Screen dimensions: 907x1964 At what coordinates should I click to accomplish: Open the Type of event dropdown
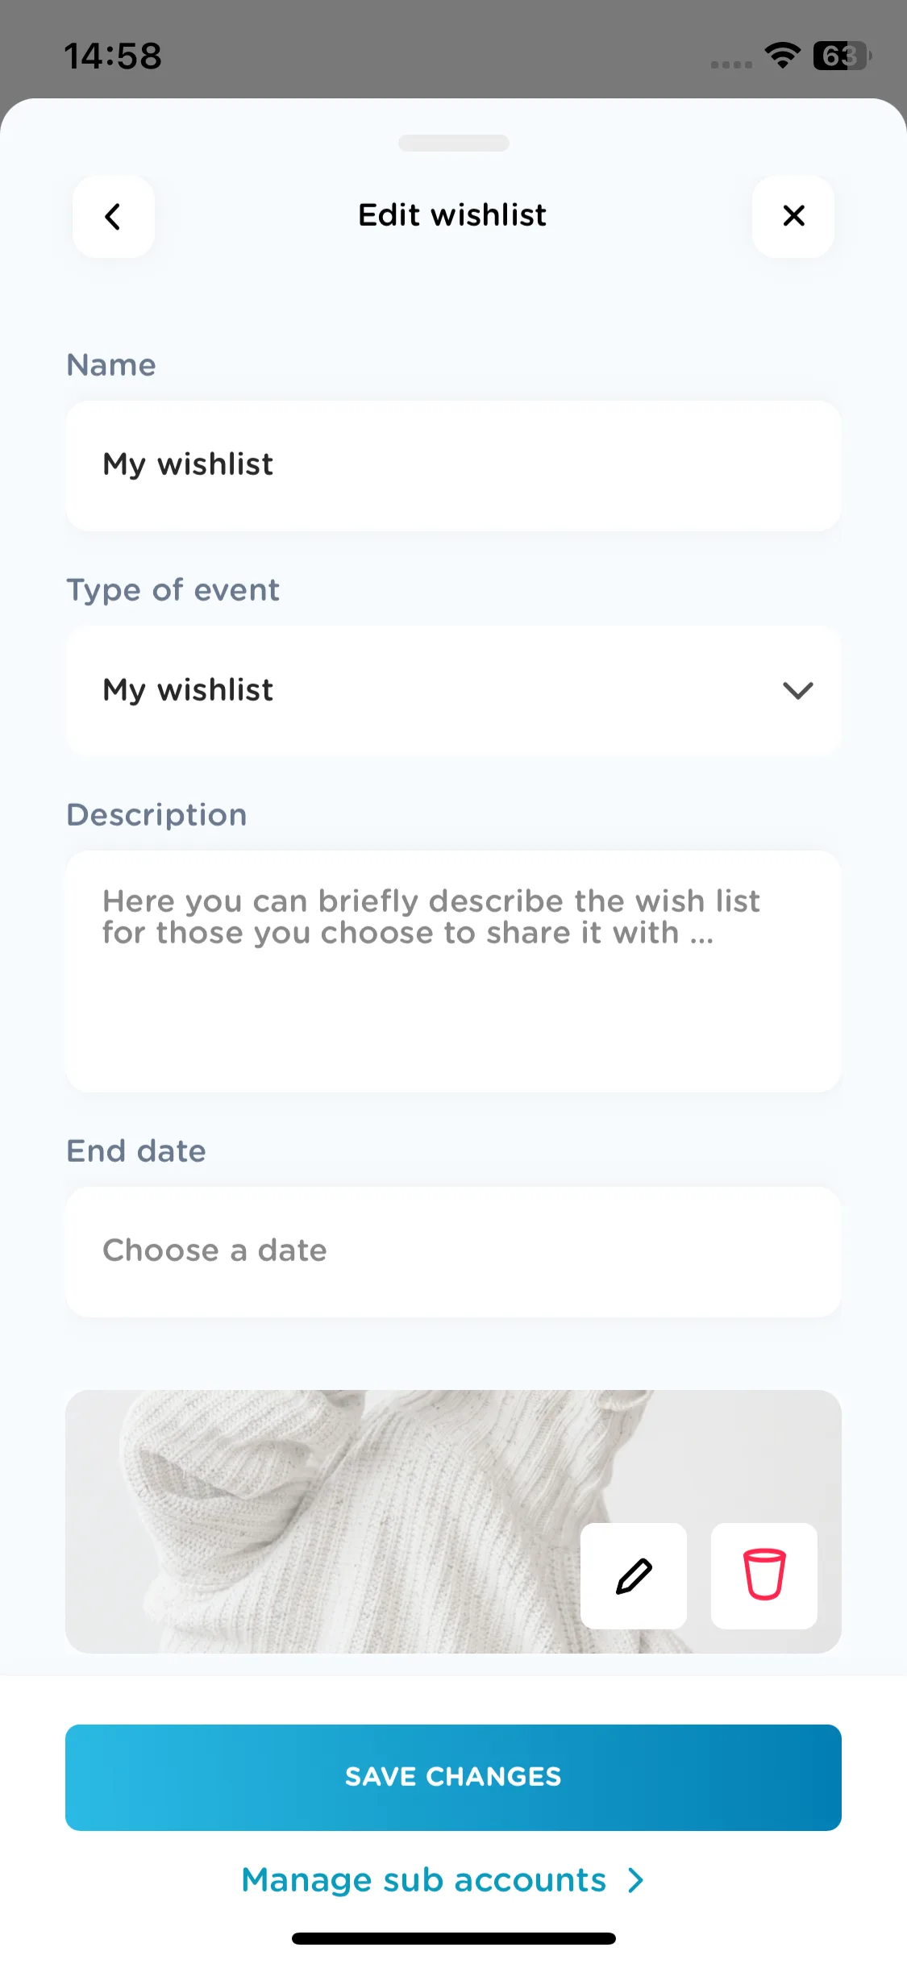coord(453,691)
